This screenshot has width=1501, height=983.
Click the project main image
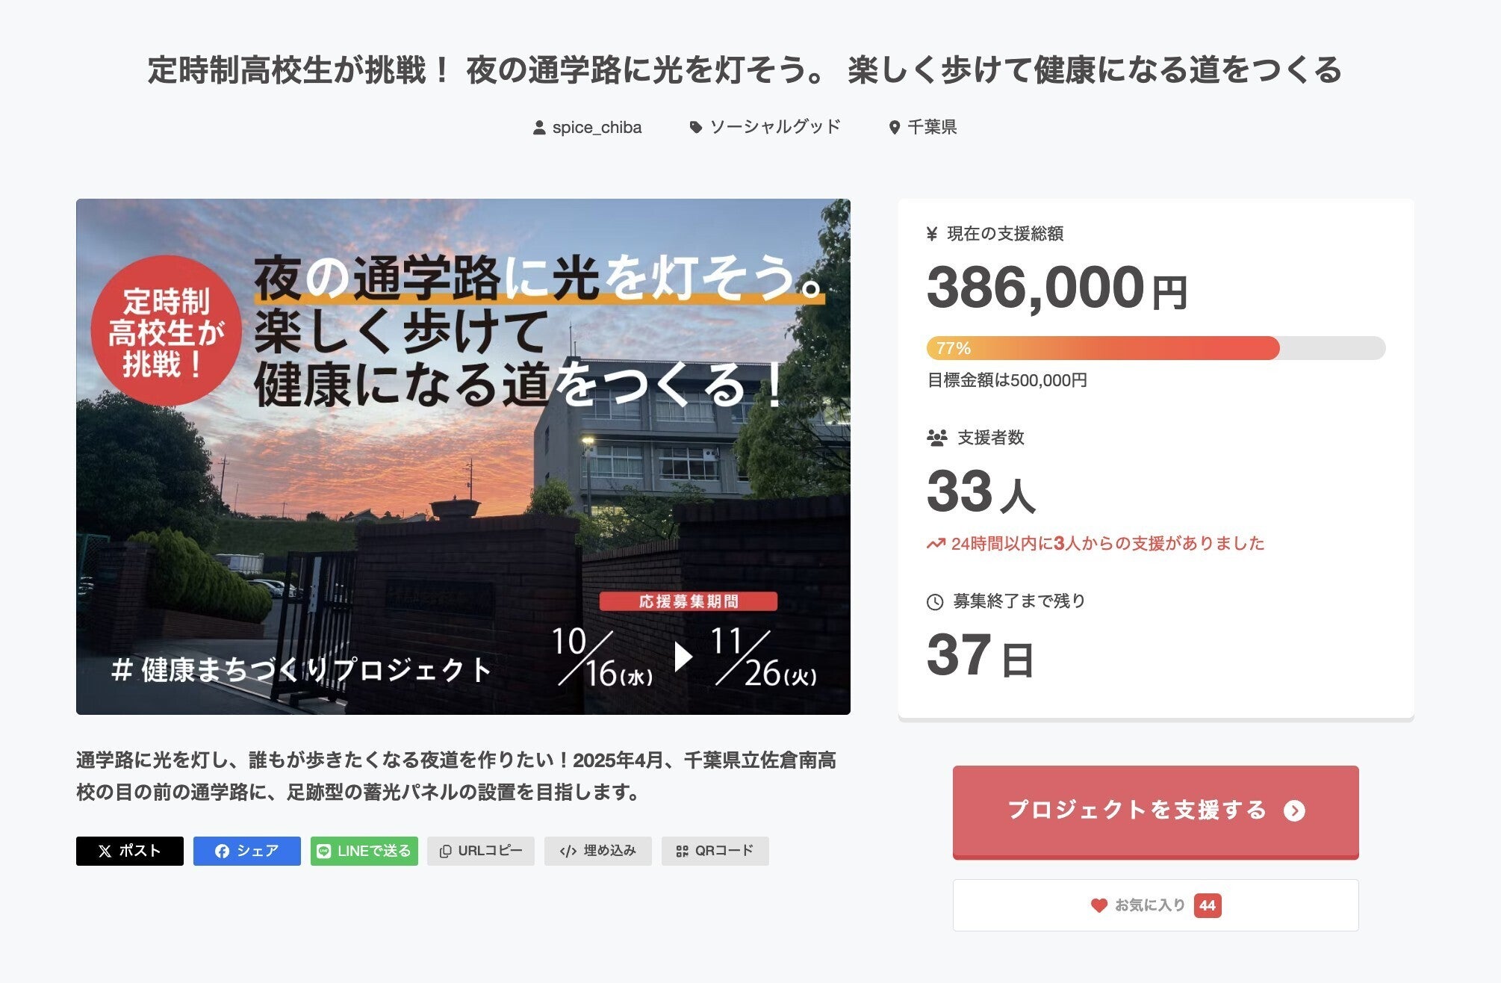tap(463, 456)
